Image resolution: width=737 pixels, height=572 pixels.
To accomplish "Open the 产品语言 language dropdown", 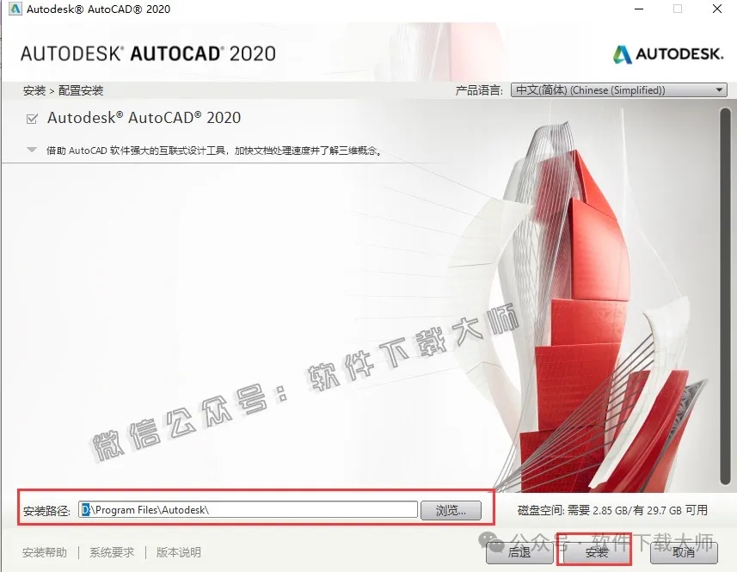I will [x=719, y=89].
